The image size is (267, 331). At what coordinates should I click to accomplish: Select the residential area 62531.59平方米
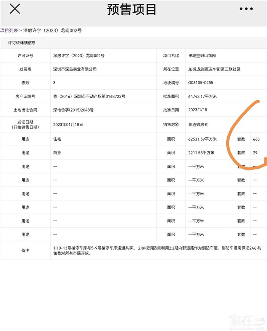click(203, 139)
